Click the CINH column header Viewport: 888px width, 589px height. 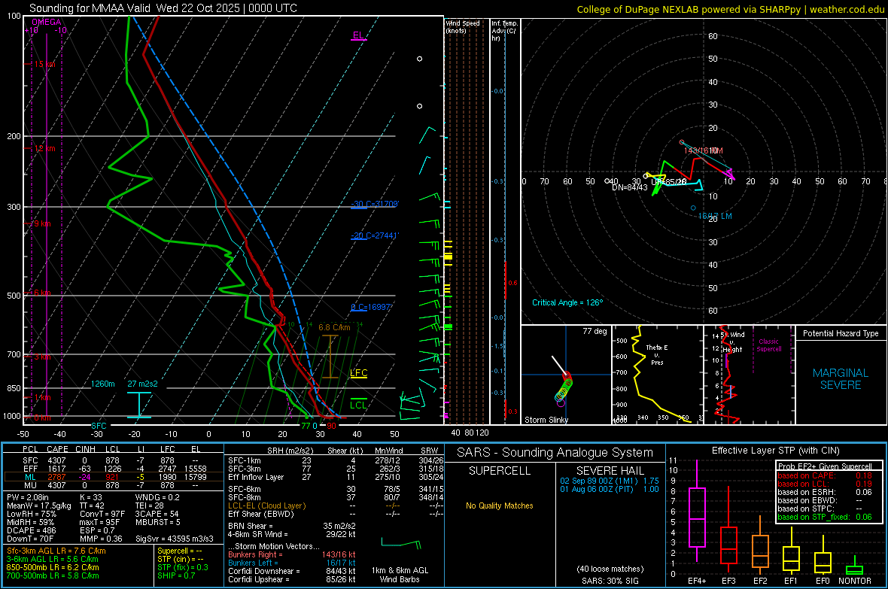click(x=86, y=449)
